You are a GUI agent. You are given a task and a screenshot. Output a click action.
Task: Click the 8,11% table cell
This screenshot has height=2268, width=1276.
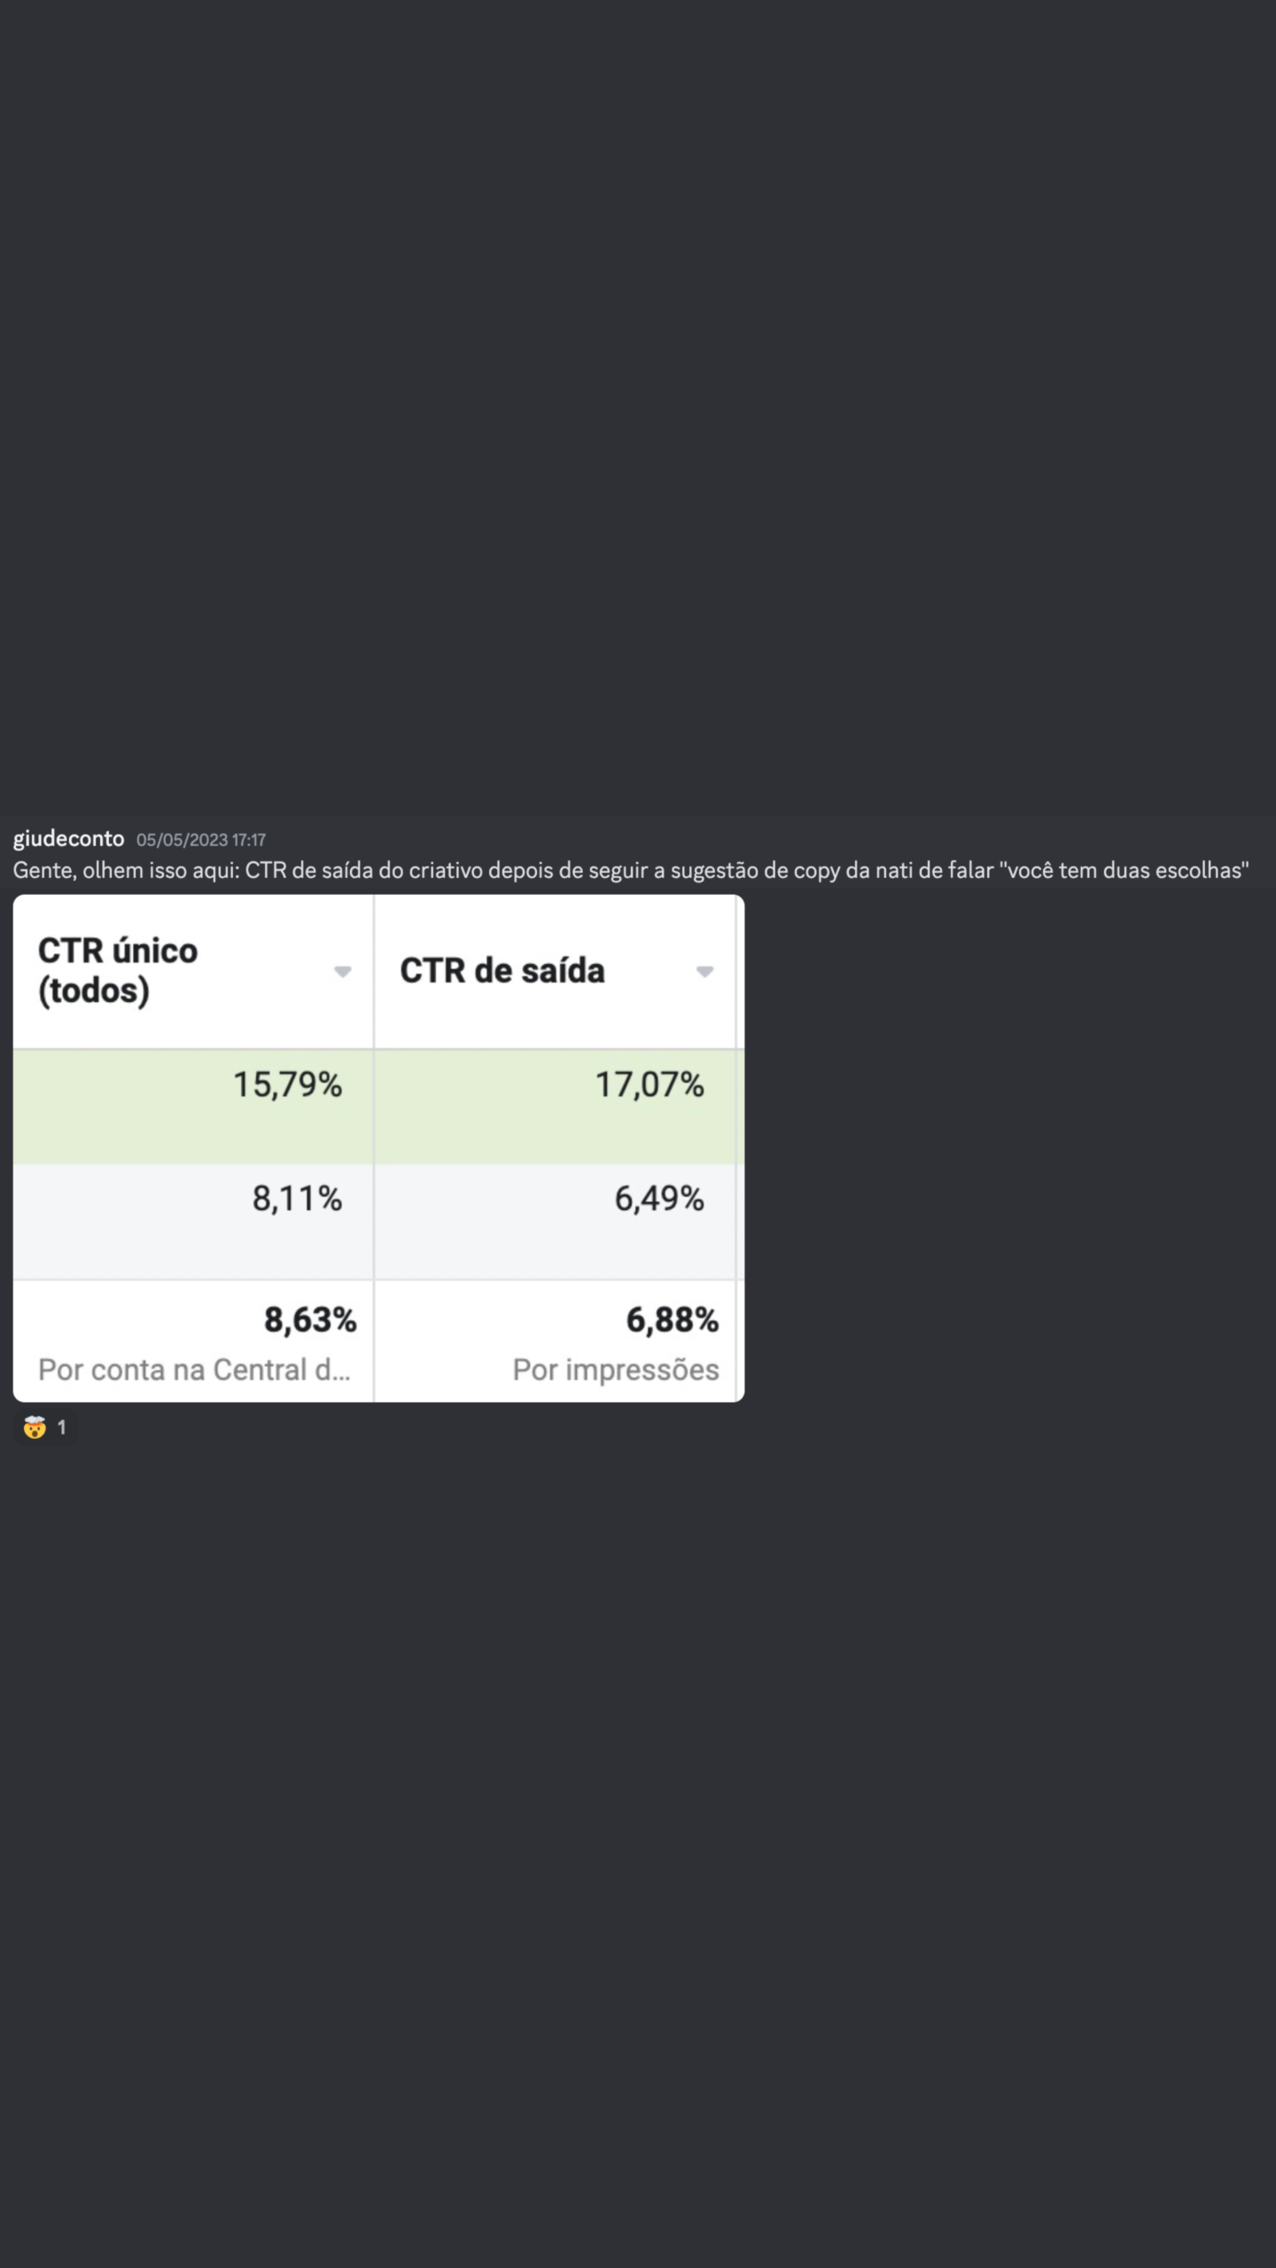(297, 1199)
